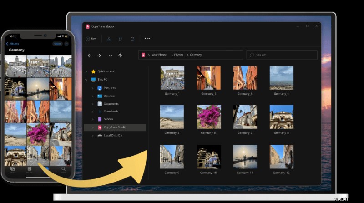Collapse the This PC tree node
Viewport: 364px width, 203px height.
pyautogui.click(x=86, y=80)
